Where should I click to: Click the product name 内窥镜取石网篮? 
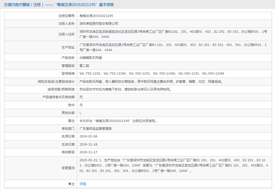point(91,58)
